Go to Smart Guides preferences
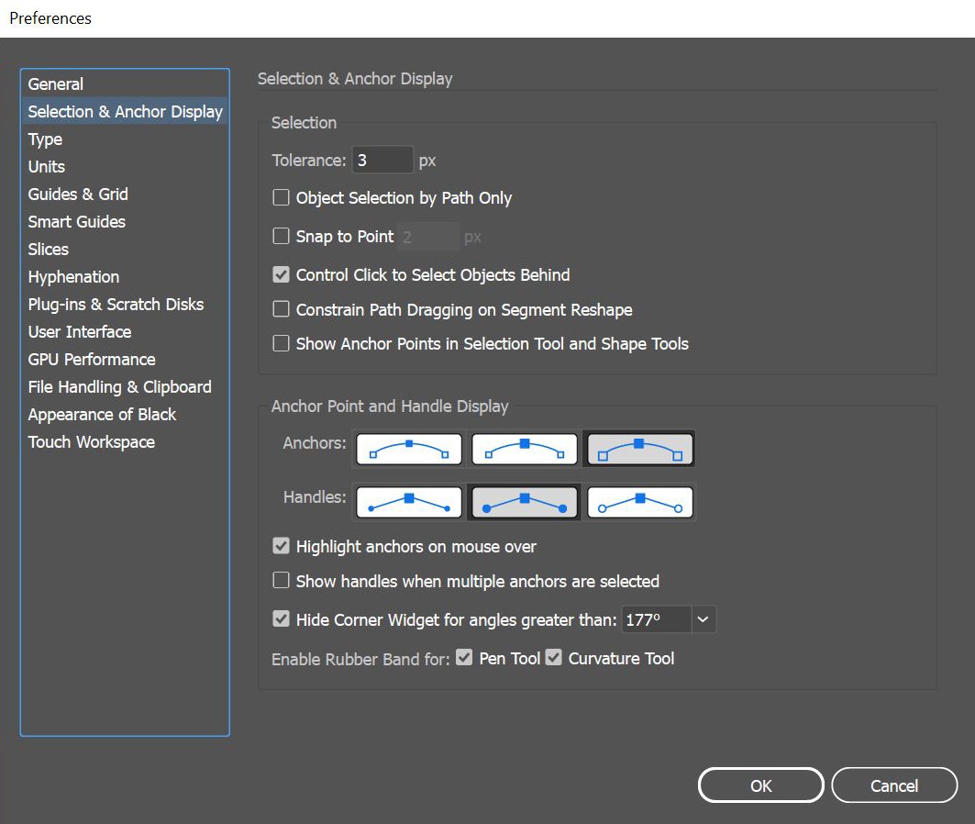Viewport: 975px width, 824px height. 125,221
